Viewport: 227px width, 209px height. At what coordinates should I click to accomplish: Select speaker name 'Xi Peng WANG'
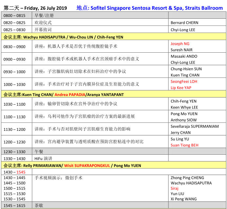point(183,199)
